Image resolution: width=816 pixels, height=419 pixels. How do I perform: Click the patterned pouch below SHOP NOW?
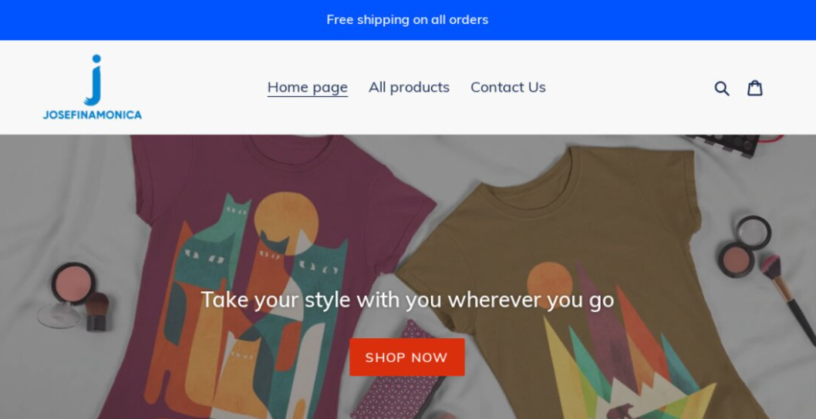tap(401, 389)
